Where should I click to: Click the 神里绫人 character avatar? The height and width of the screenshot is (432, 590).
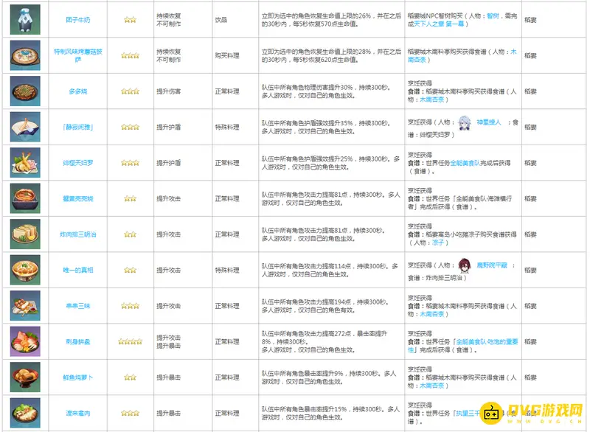click(464, 122)
